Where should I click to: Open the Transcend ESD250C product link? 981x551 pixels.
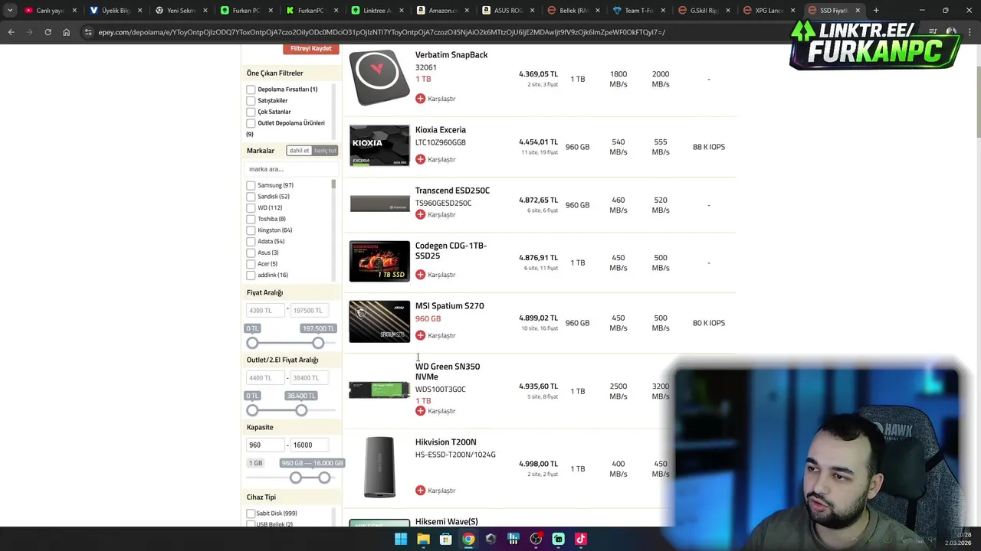452,191
